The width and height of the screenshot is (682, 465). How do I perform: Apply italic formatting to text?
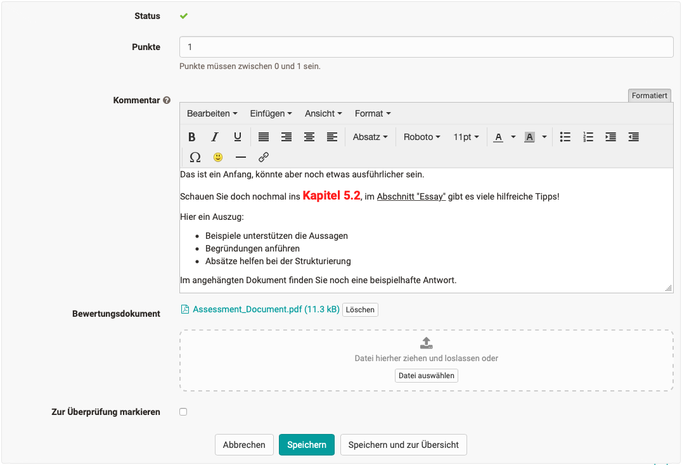click(x=215, y=137)
